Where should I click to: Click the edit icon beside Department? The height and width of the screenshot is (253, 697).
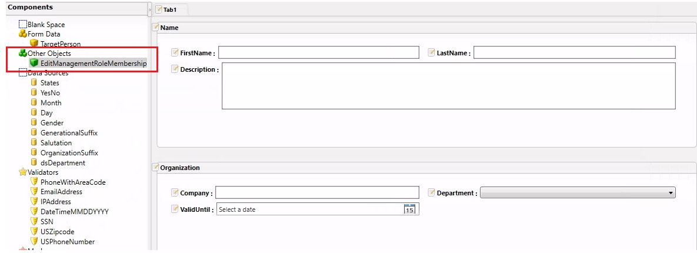point(431,192)
